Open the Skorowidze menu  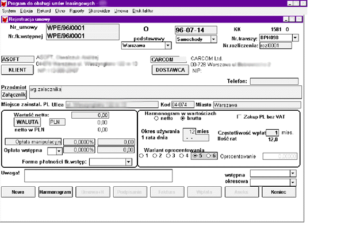(99, 11)
